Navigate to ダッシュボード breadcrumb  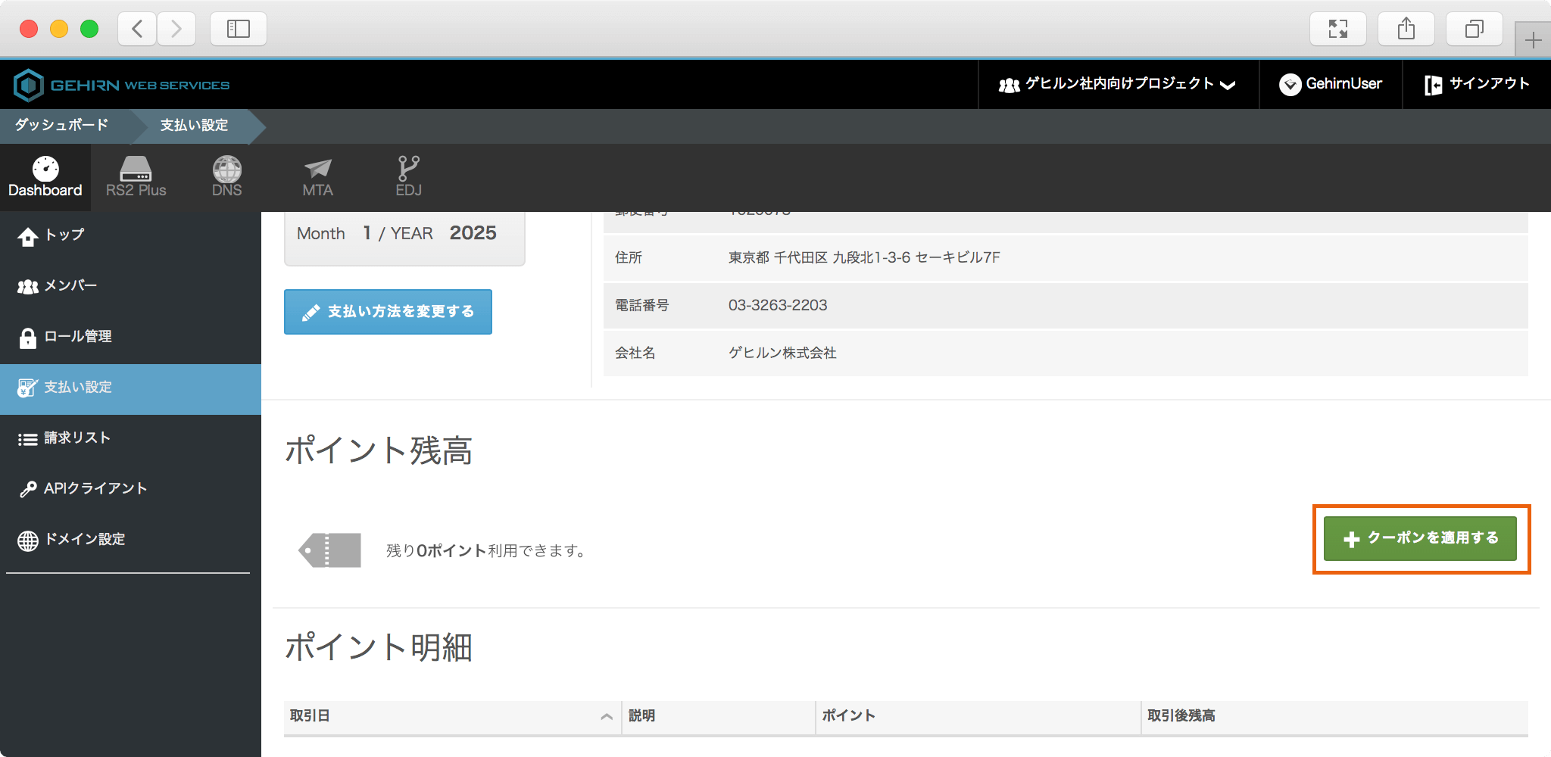click(61, 125)
